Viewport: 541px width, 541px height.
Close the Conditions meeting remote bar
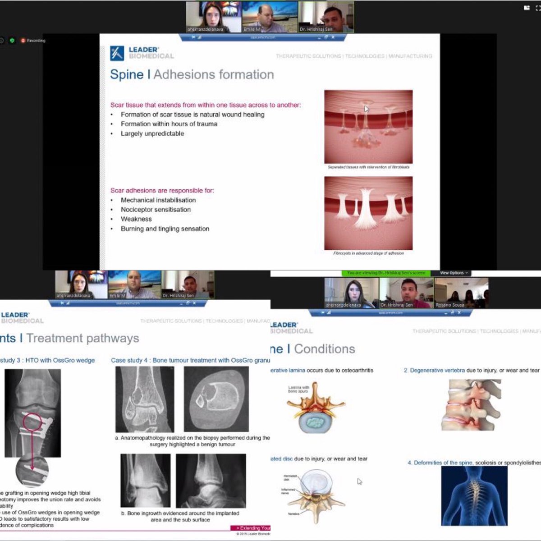point(458,312)
